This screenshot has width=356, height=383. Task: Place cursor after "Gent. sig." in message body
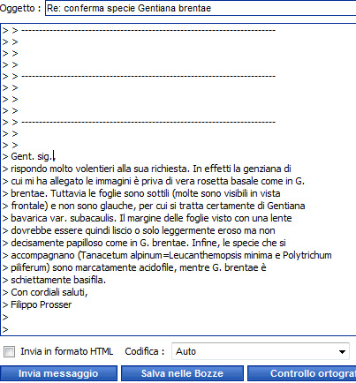(x=54, y=156)
